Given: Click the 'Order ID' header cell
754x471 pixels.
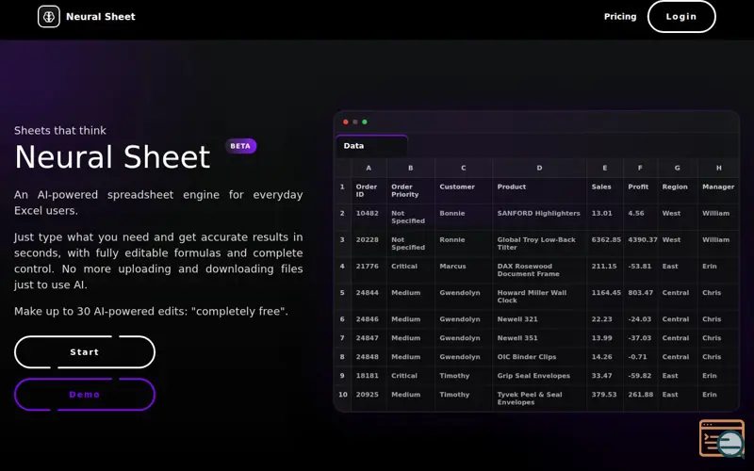Looking at the screenshot, I should 369,191.
